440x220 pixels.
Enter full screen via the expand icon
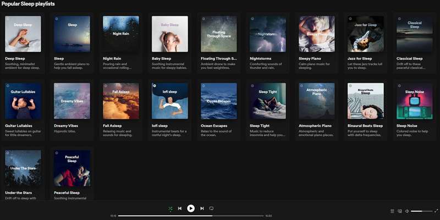coord(436,211)
